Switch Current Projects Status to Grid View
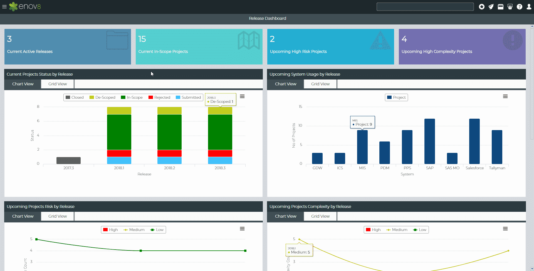Image resolution: width=534 pixels, height=271 pixels. [58, 84]
